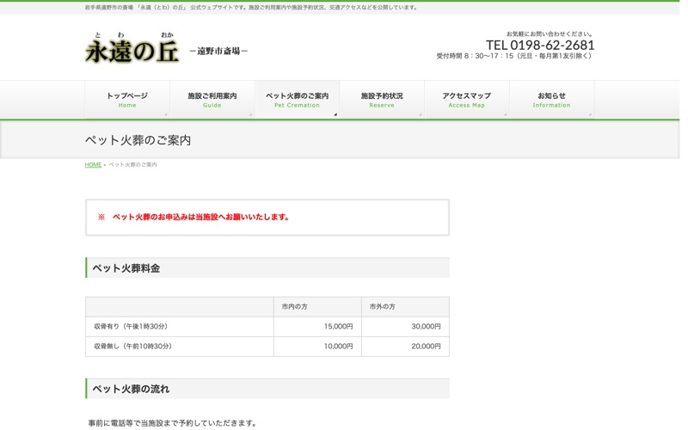Click the ペット火葬料金 section heading

(126, 268)
